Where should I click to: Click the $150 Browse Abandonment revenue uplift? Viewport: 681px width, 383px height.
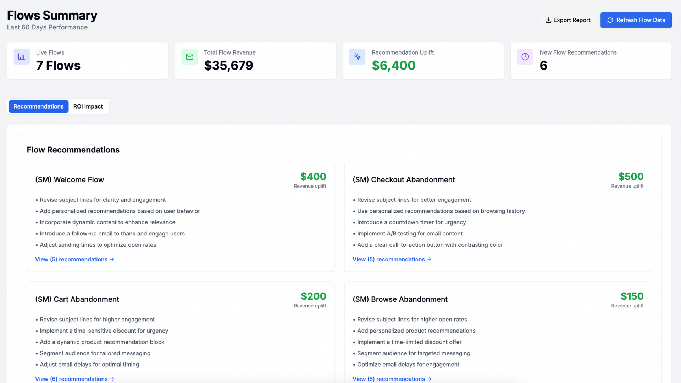(x=632, y=296)
